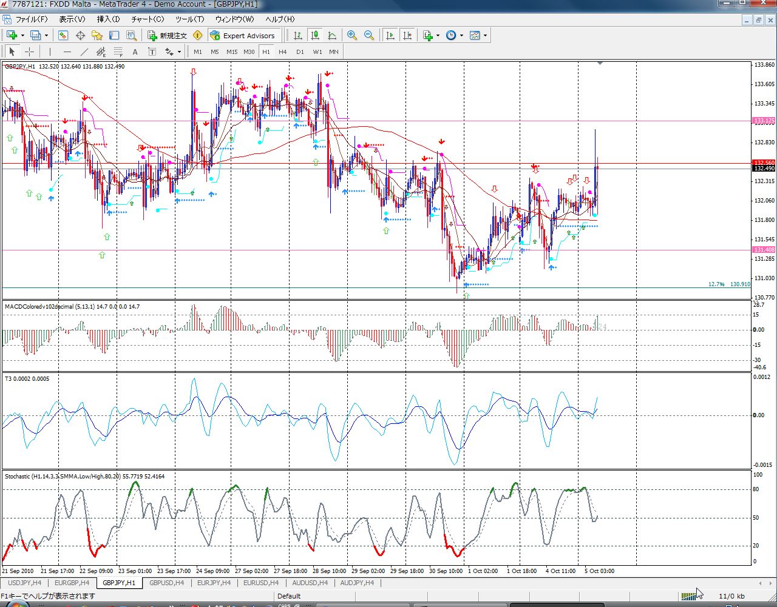
Task: Select the trendline drawing tool
Action: (x=84, y=52)
